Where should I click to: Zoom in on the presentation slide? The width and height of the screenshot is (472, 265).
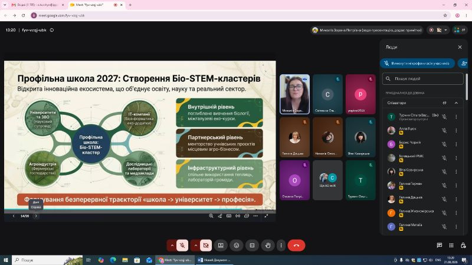pos(211,216)
